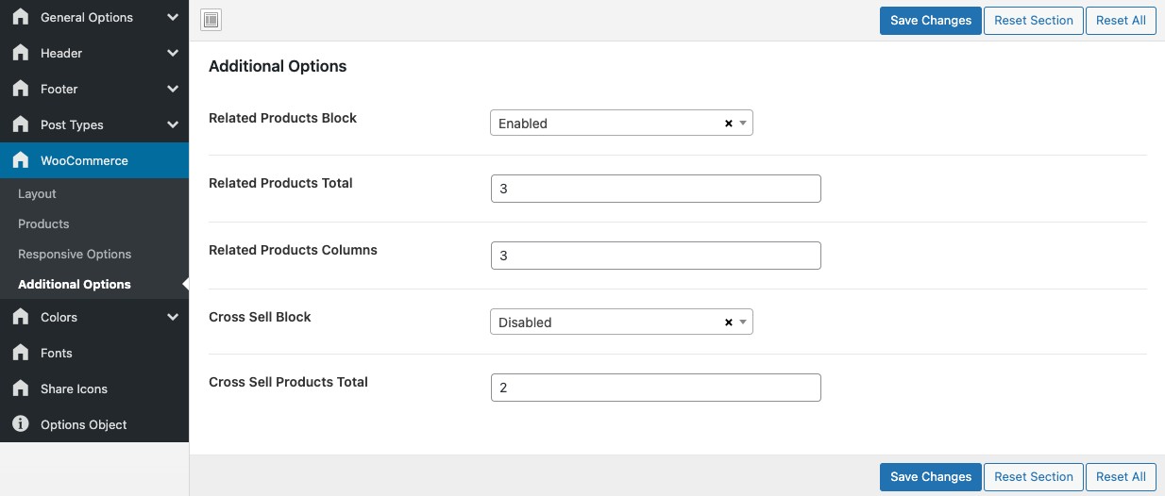Click the info icon beside Options Object
The width and height of the screenshot is (1165, 496).
pos(21,424)
